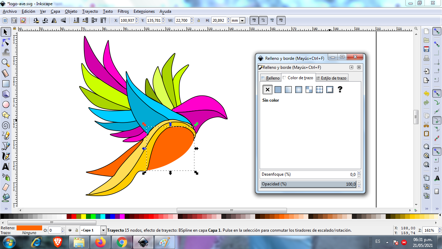Choose Radial gradient paint button
Viewport: 442px width, 249px height.
[299, 90]
